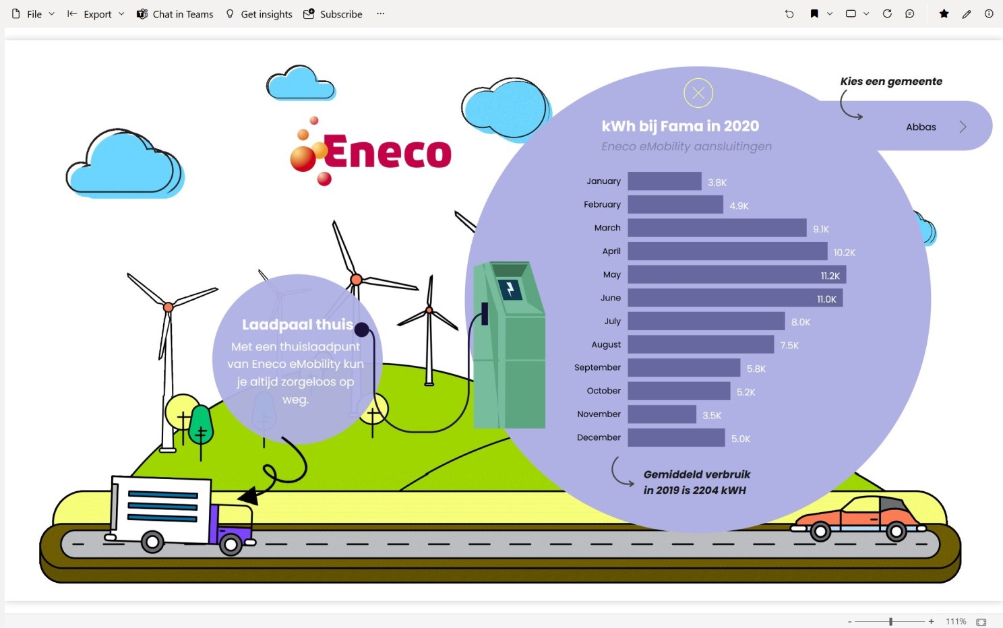Click the delivery truck illustration
Screen dimensions: 1003x628
pos(181,515)
